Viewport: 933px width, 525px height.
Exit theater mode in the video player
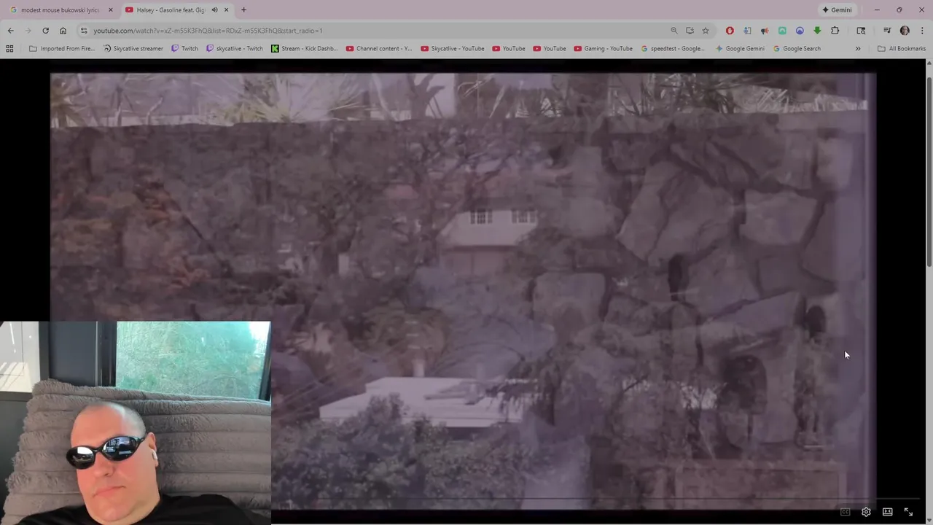pos(887,512)
